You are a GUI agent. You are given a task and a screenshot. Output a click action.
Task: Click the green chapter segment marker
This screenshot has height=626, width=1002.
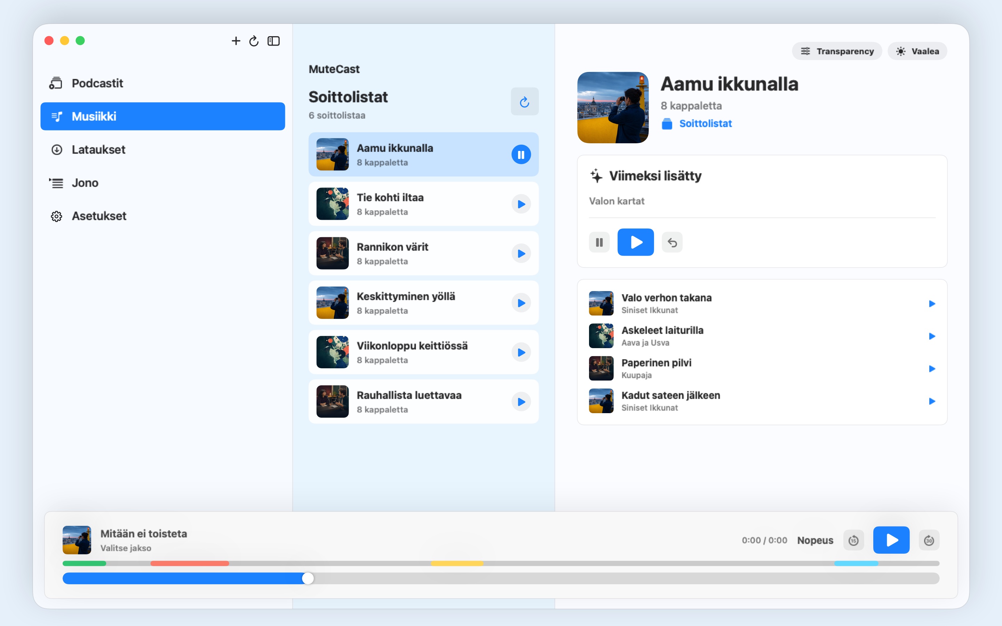[84, 563]
